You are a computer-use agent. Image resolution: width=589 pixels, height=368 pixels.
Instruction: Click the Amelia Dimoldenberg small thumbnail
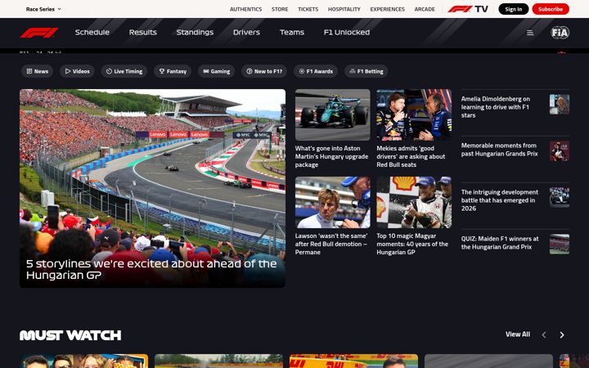click(x=560, y=104)
